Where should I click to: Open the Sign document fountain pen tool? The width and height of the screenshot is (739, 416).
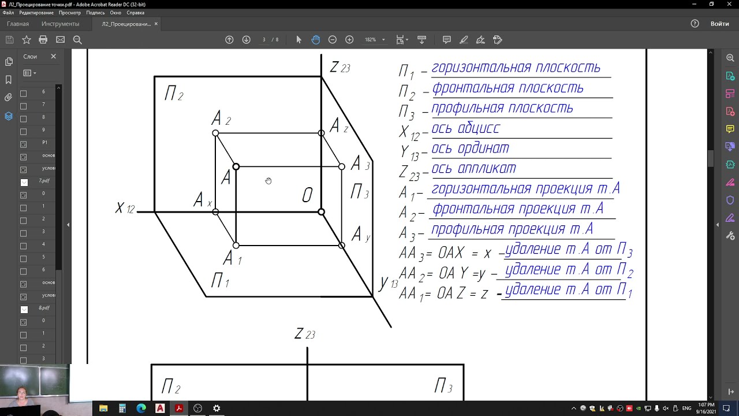coord(480,40)
